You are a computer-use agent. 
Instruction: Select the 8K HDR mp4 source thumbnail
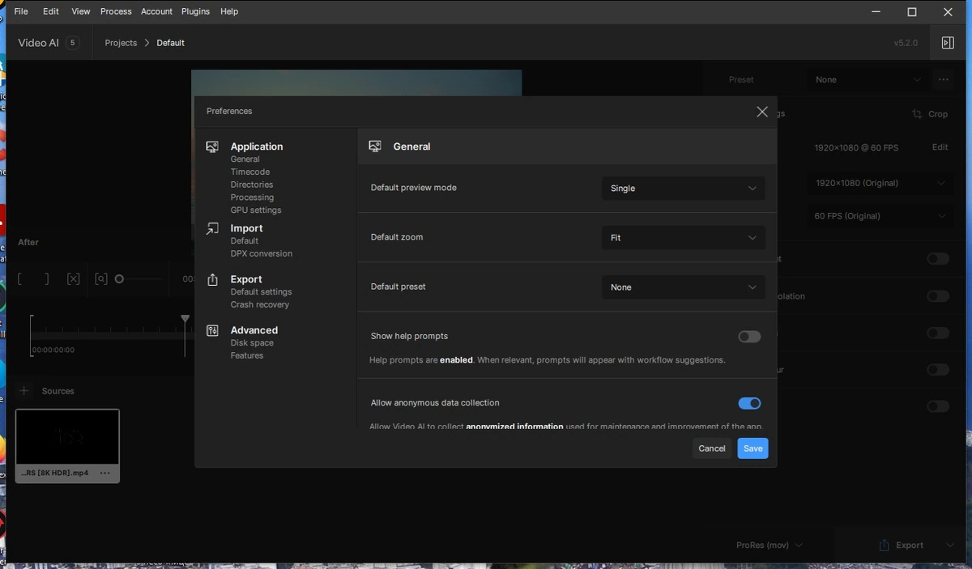67,446
